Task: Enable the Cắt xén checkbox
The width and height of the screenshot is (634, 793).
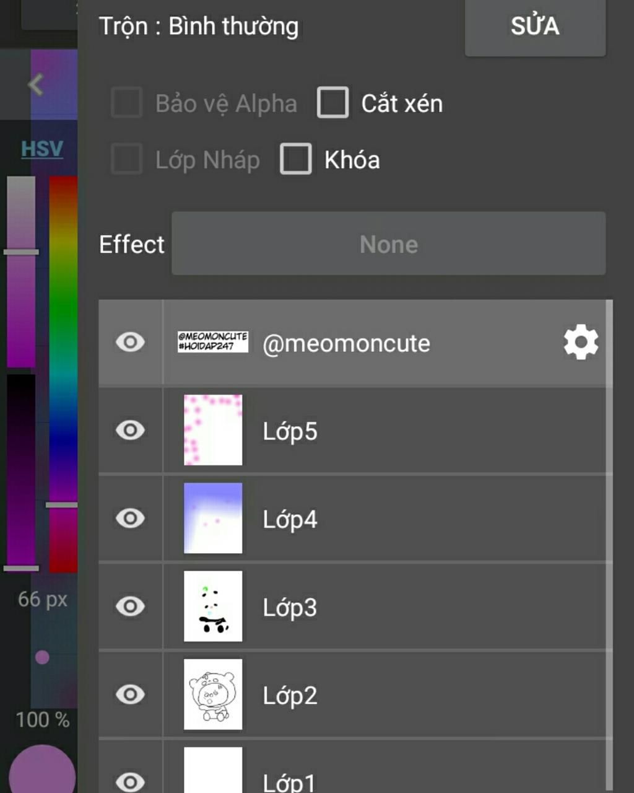Action: 333,103
